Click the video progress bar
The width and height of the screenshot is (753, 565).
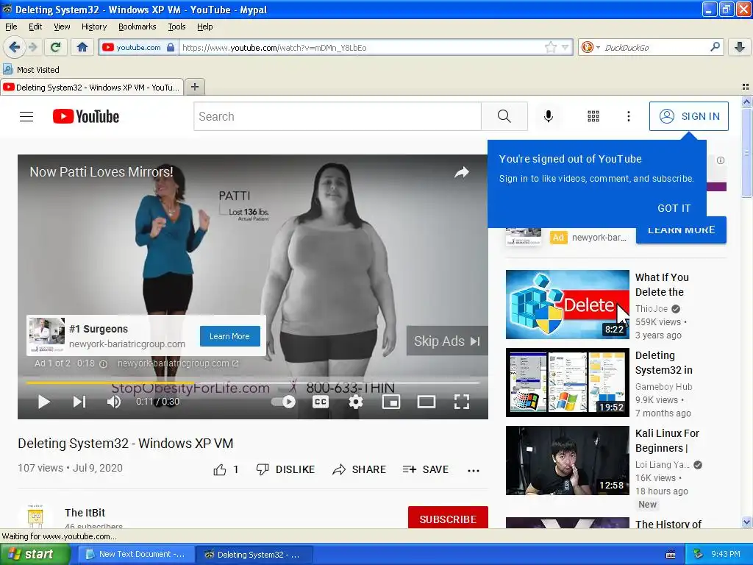coord(253,383)
